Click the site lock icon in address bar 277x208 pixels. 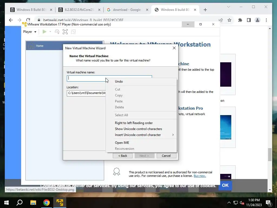point(39,20)
